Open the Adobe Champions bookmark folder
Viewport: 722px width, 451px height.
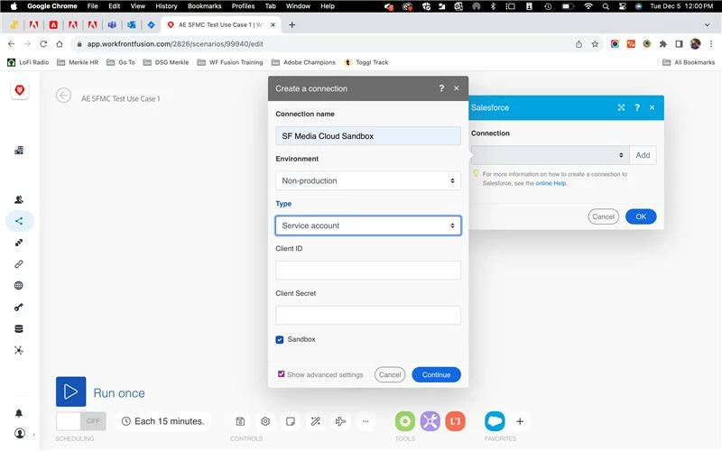point(303,62)
